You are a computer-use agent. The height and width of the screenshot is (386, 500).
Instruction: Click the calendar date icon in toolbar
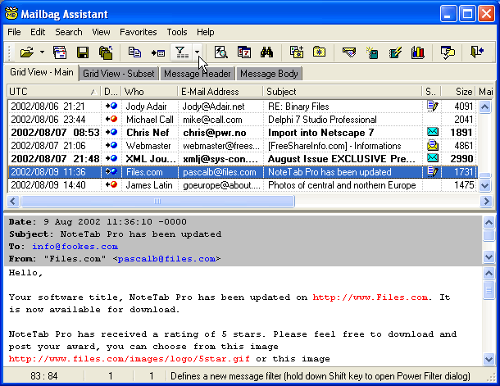click(x=243, y=52)
